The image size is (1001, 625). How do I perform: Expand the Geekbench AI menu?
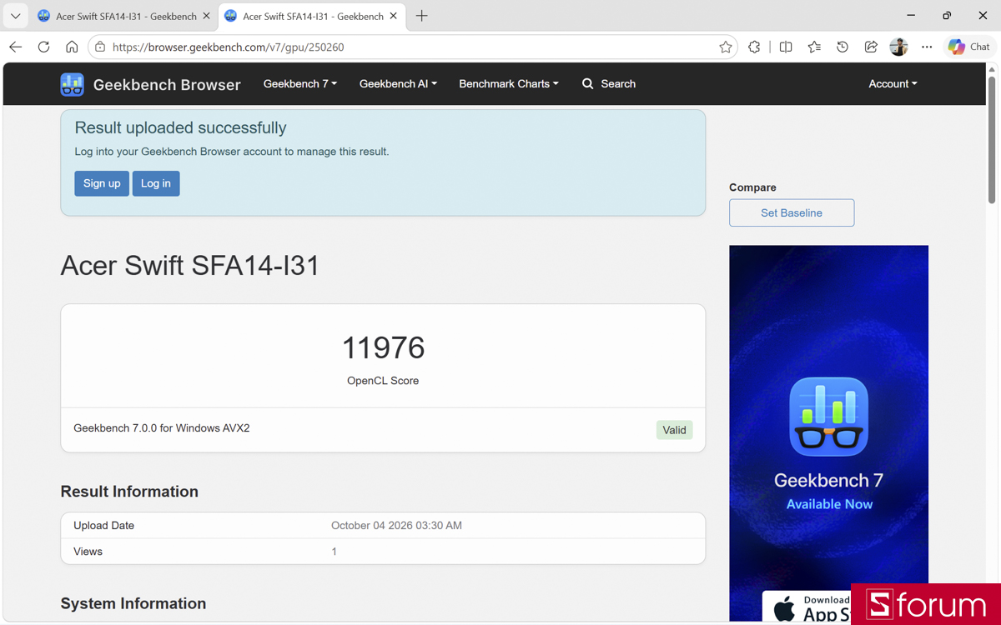click(398, 83)
